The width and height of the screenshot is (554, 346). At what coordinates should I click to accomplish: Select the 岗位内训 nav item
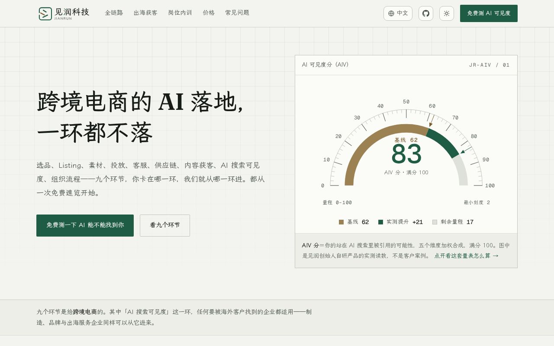[x=180, y=13]
